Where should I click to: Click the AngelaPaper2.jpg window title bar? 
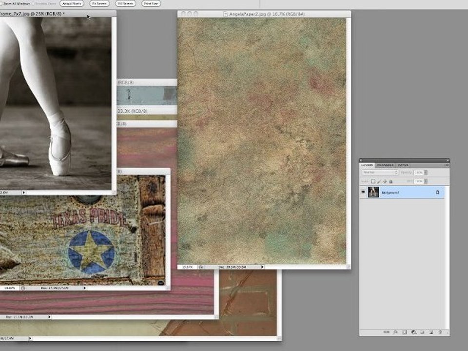pos(264,14)
